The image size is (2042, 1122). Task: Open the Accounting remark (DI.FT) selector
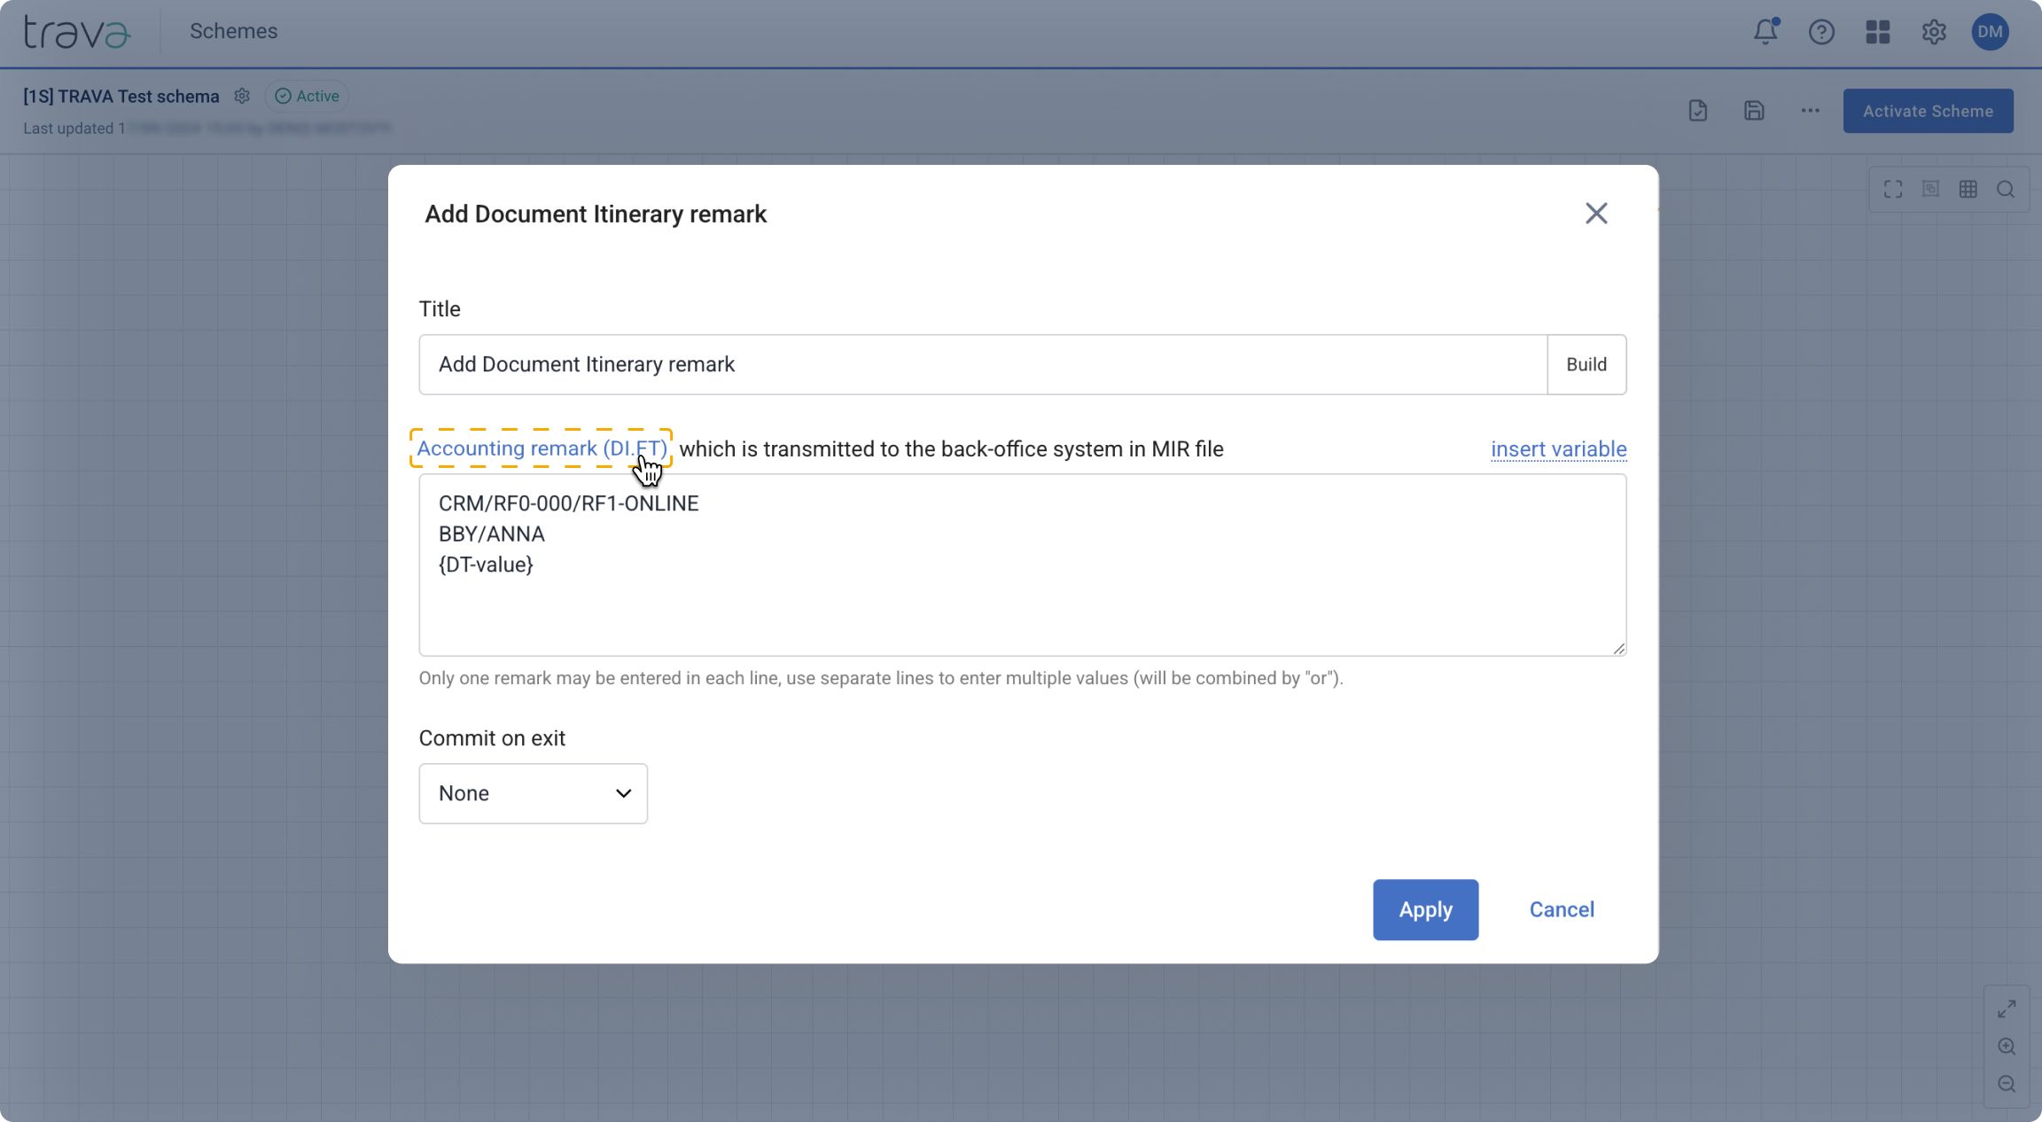point(541,448)
